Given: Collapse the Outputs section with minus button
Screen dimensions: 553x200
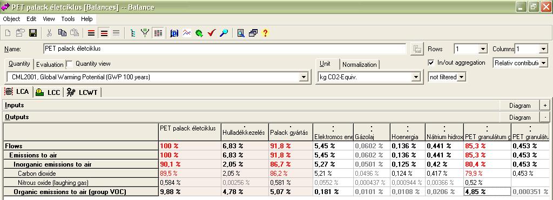Looking at the screenshot, I should pyautogui.click(x=545, y=117).
